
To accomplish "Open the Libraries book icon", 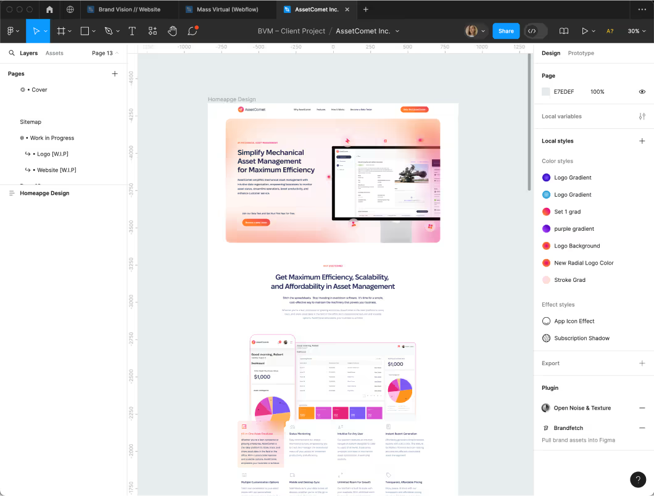I will tap(563, 31).
